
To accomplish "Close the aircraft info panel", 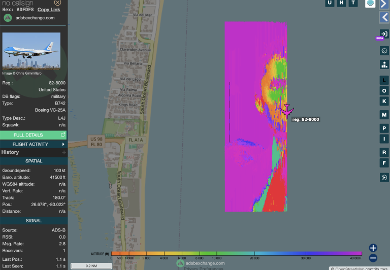I will (57, 3).
